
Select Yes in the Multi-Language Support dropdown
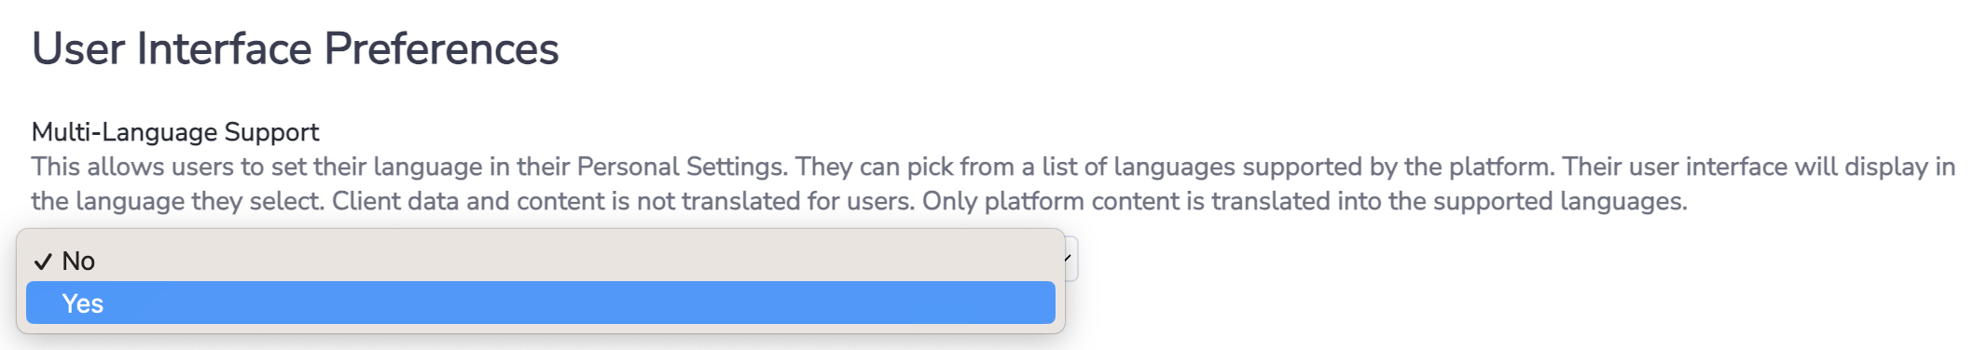pyautogui.click(x=540, y=303)
